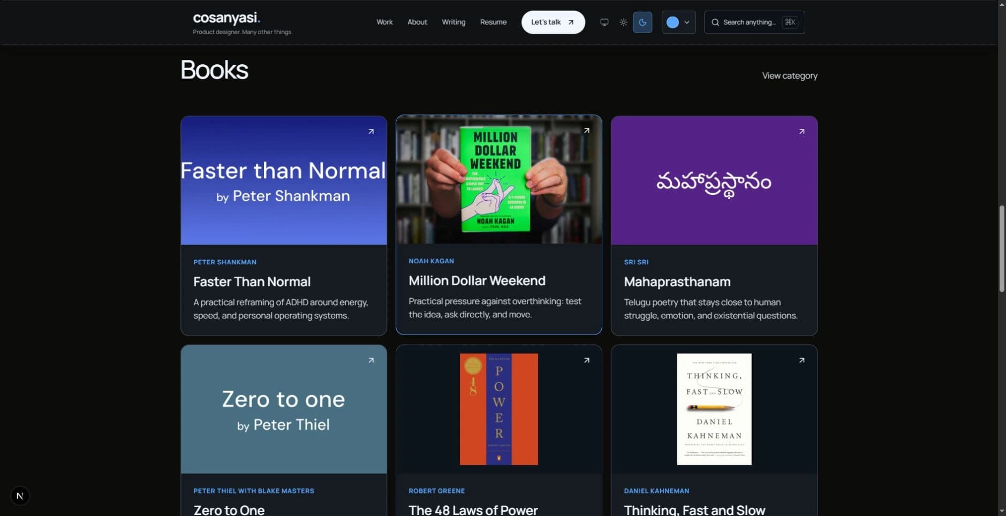
Task: Open arrow icon on 48 Laws of Power card
Action: (587, 361)
